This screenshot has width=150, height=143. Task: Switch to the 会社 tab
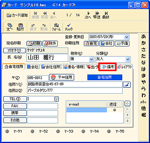coord(33,67)
